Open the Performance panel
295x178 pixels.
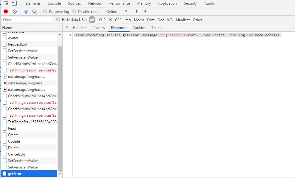tap(120, 3)
